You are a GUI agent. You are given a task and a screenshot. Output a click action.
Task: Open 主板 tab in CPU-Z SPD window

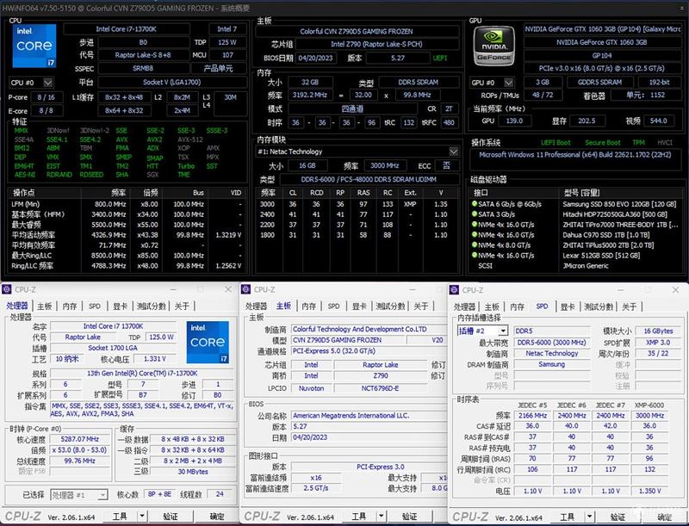[x=492, y=306]
